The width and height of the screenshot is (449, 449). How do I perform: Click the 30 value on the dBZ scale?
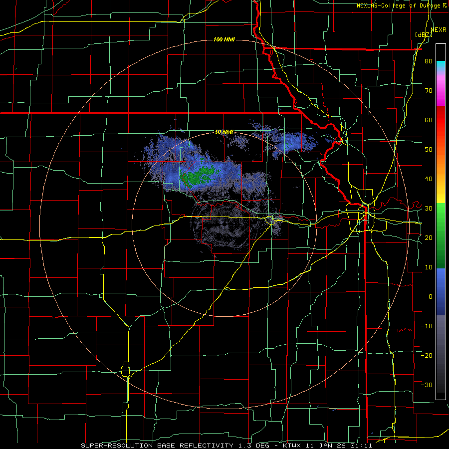click(x=429, y=209)
